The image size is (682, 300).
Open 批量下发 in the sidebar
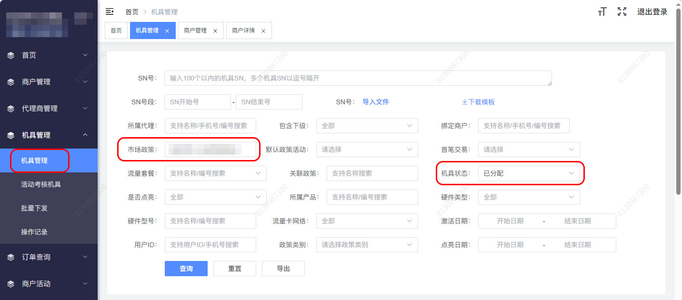(34, 208)
